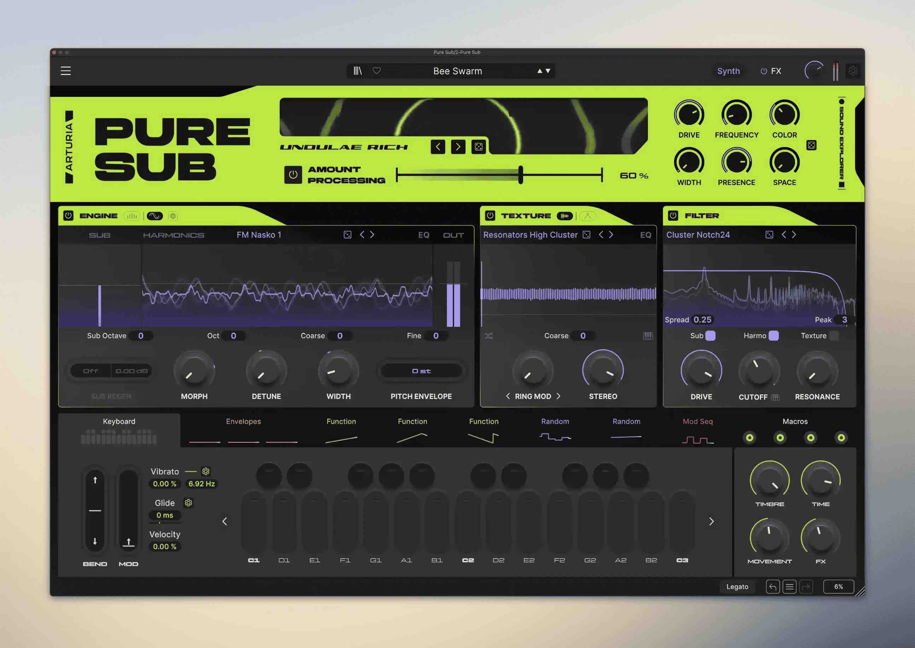Click the Pitch Envelope 0 st field
This screenshot has height=648, width=915.
point(421,371)
